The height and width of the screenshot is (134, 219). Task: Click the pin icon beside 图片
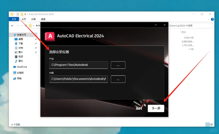click(x=36, y=52)
